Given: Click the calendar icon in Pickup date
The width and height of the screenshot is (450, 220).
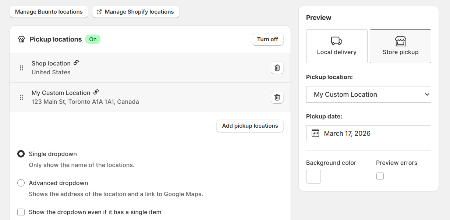Looking at the screenshot, I should [x=315, y=133].
